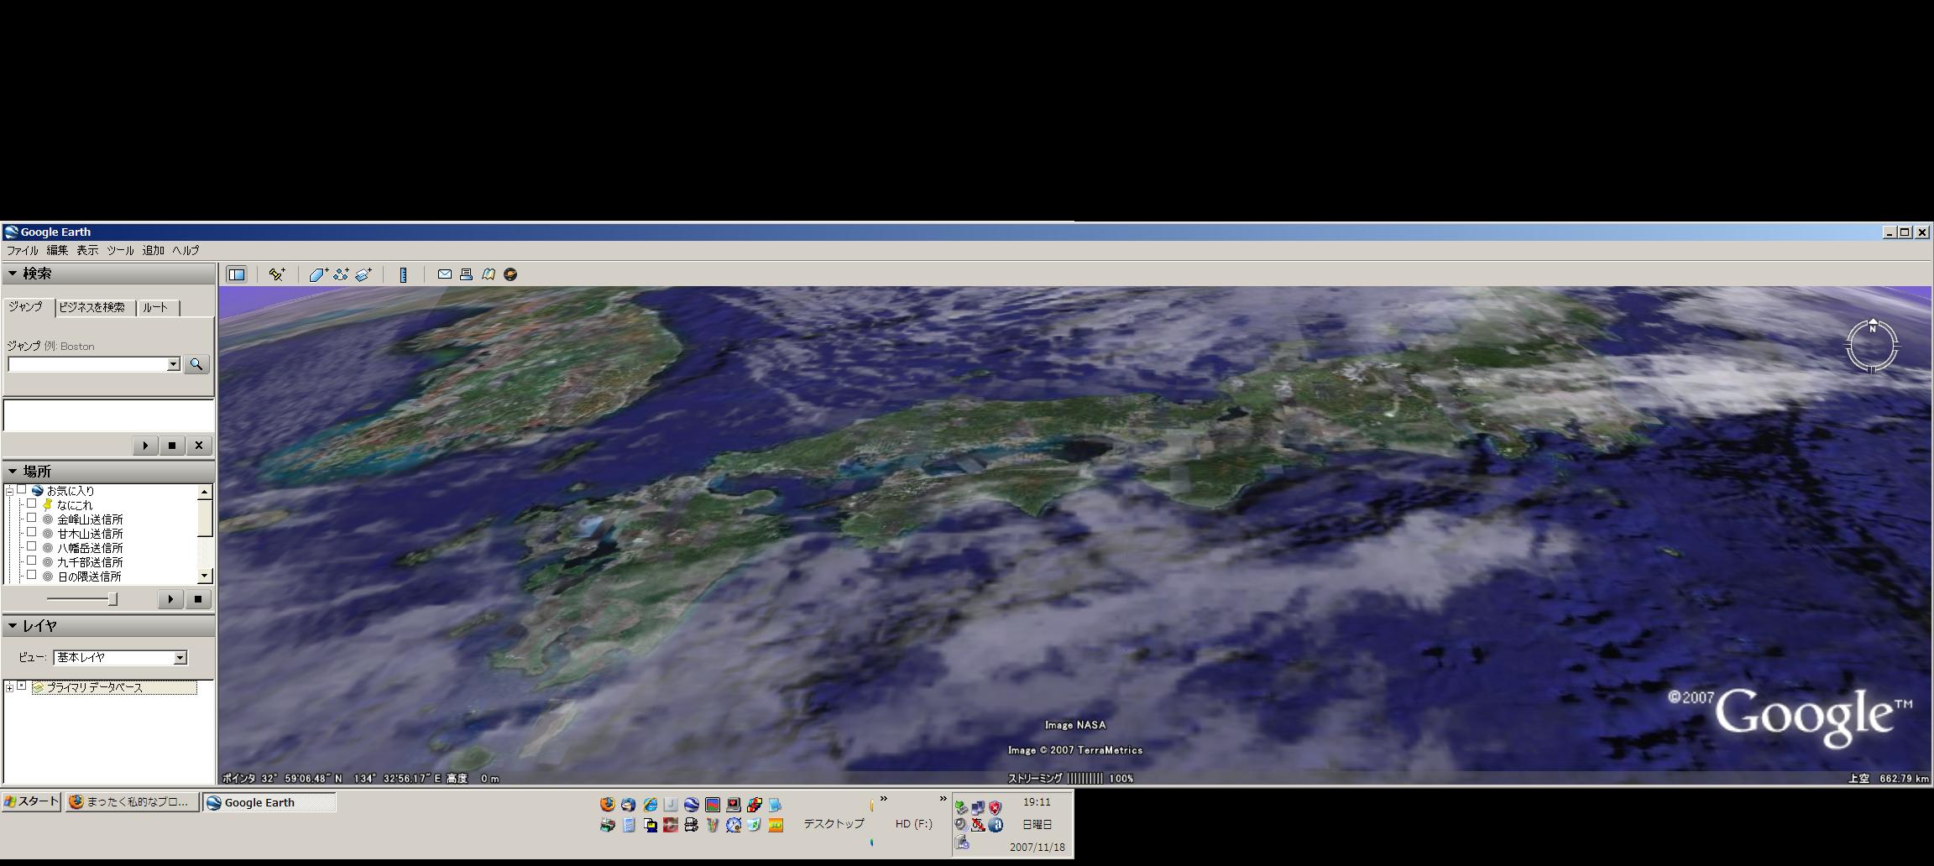Open the ファイル menu
Image resolution: width=1934 pixels, height=866 pixels.
(23, 250)
